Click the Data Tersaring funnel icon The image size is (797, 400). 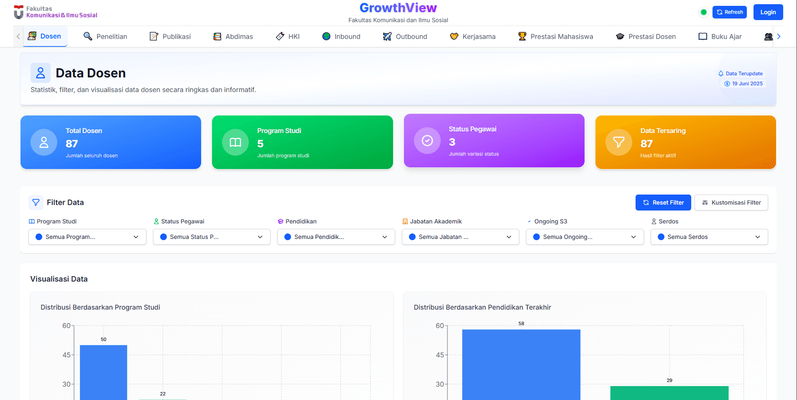click(618, 142)
